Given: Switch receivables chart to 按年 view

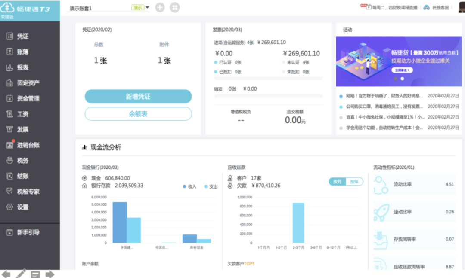Looking at the screenshot, I should tap(354, 182).
